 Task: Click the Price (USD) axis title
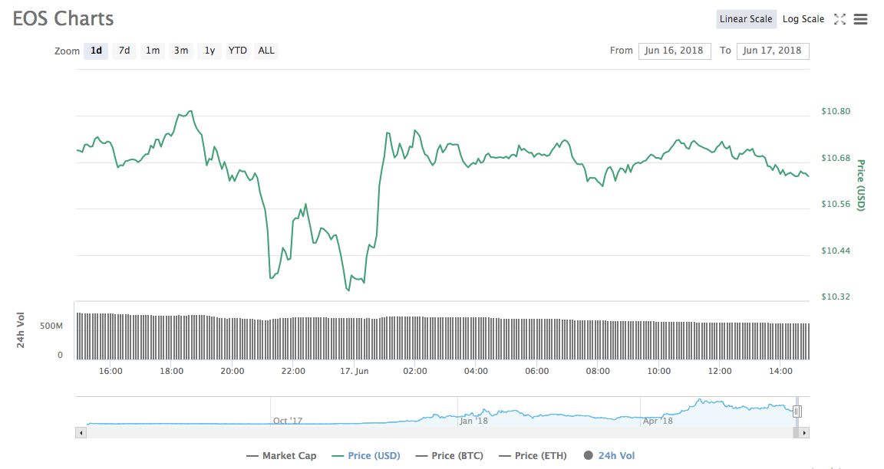point(861,185)
